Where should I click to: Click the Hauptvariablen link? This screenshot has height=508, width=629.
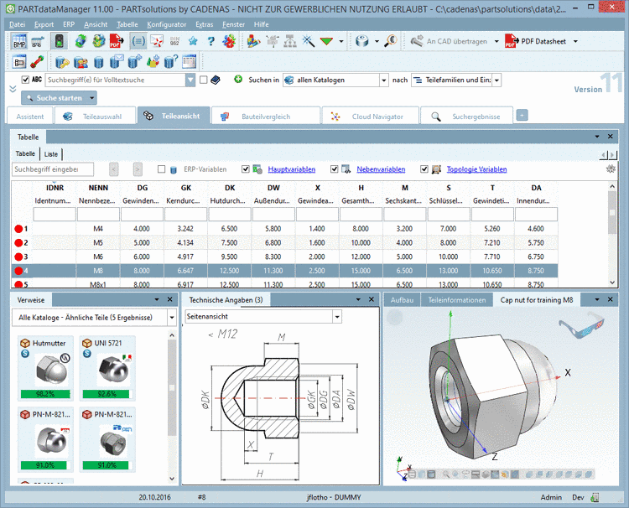tap(292, 169)
